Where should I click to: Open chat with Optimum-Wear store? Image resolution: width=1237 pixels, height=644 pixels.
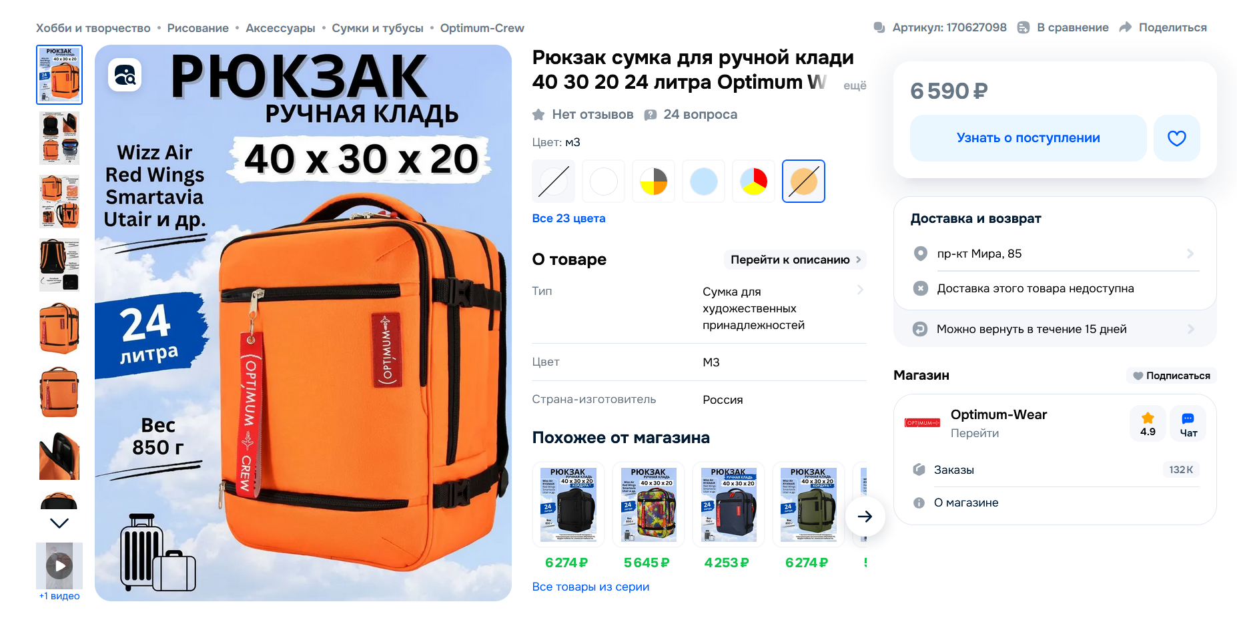click(x=1188, y=424)
